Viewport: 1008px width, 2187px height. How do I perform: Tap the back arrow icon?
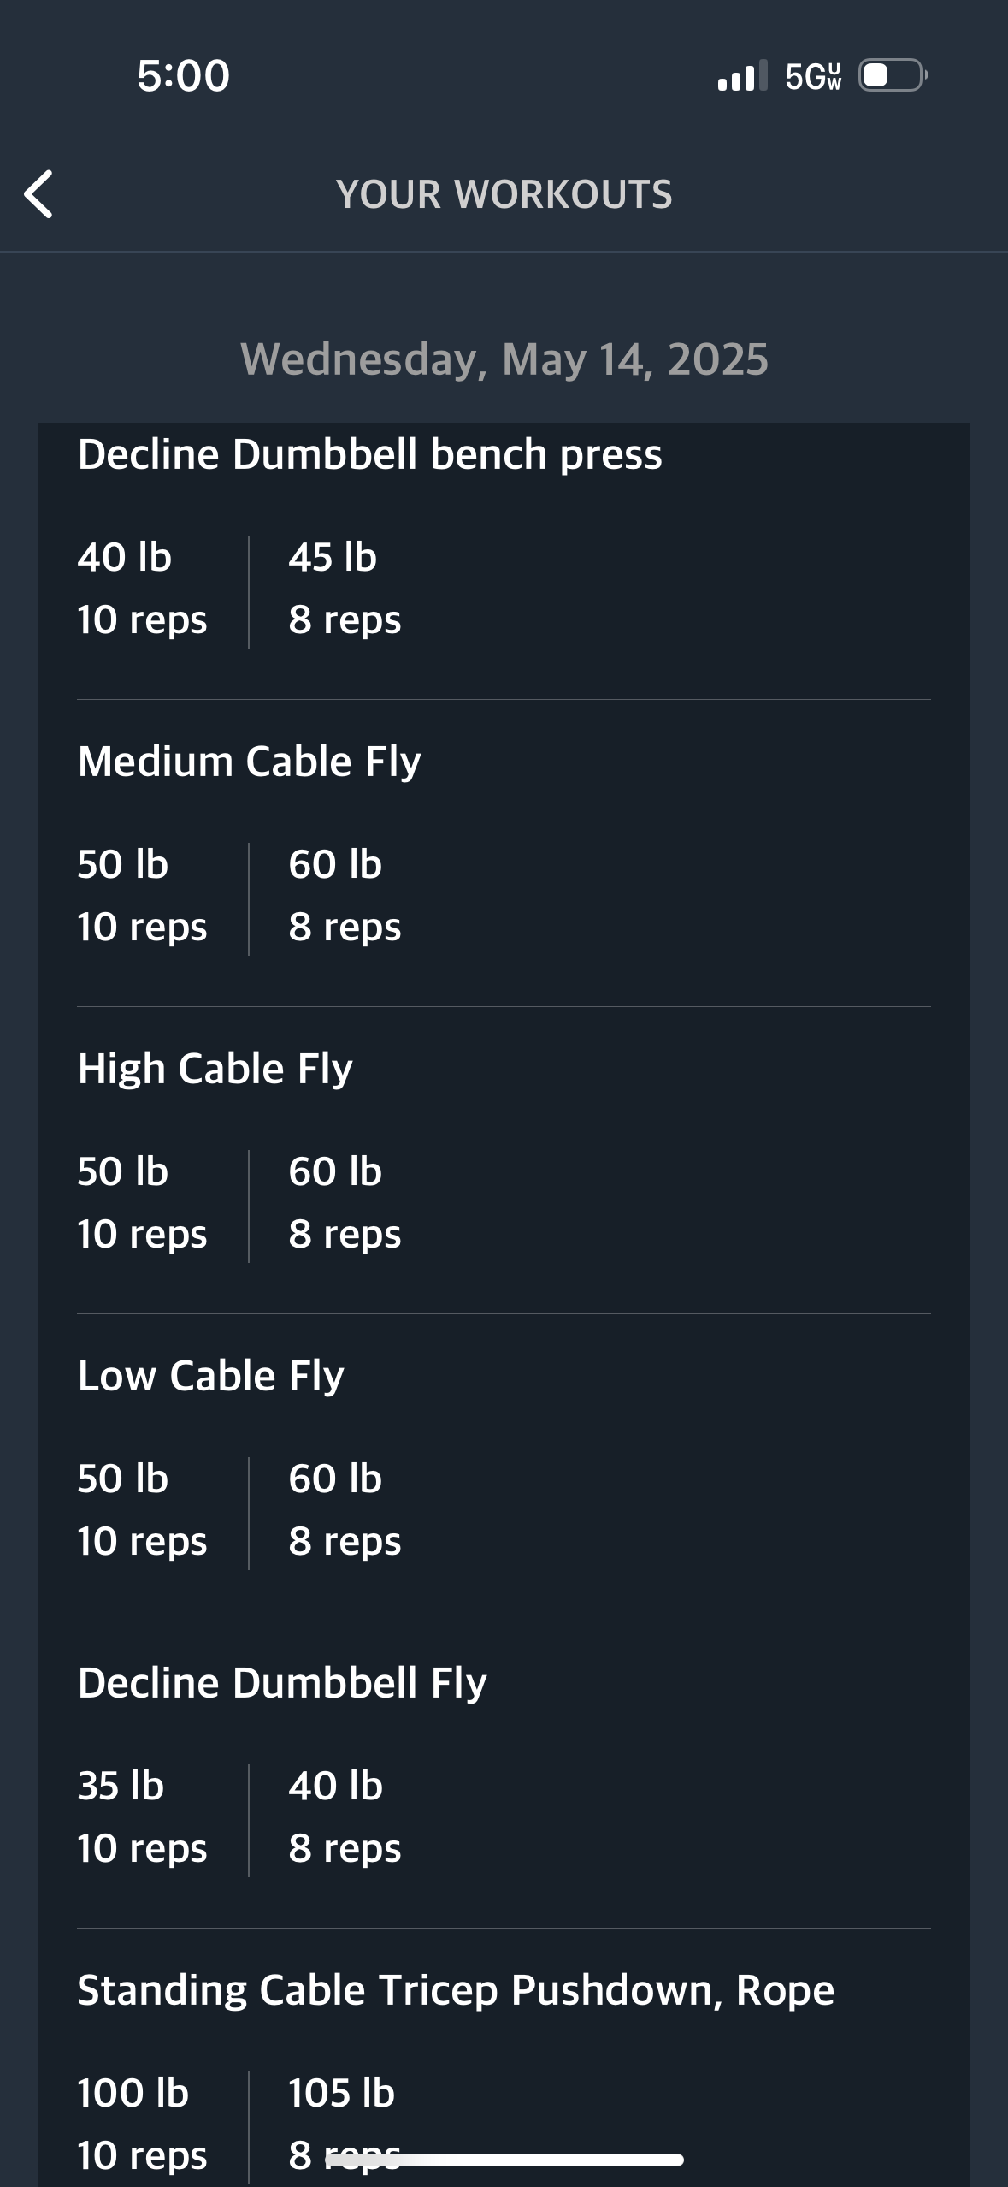(x=38, y=194)
